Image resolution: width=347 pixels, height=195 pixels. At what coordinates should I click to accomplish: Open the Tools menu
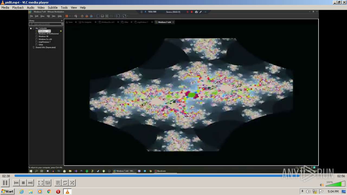(x=64, y=8)
